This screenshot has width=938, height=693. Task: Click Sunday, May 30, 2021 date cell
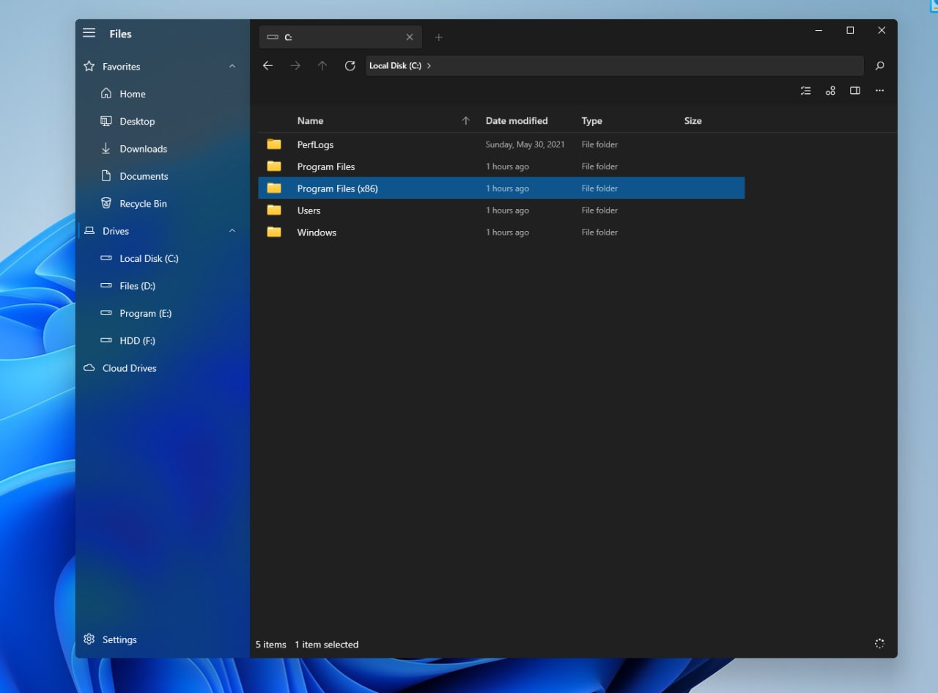pos(525,144)
